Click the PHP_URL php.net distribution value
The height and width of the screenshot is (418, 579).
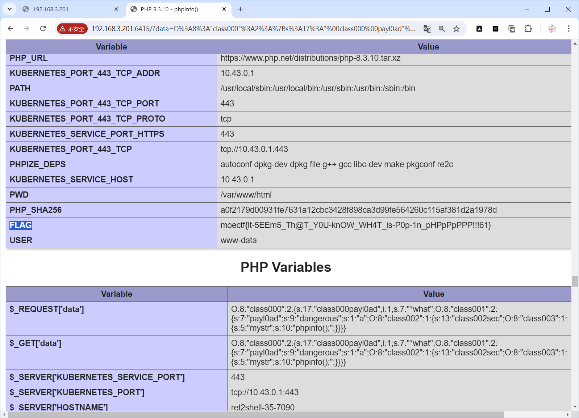coord(311,58)
